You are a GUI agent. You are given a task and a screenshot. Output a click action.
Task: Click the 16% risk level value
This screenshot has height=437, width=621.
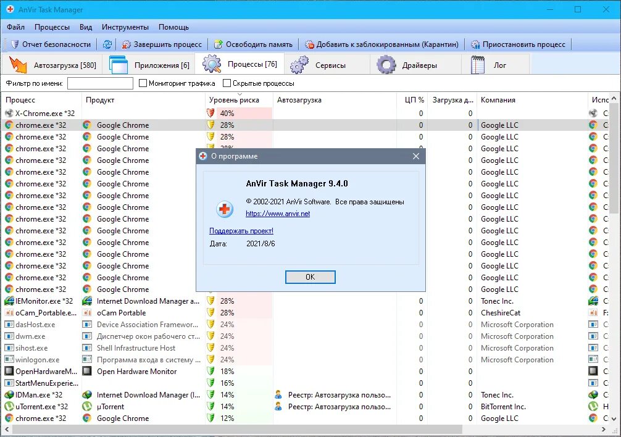pyautogui.click(x=227, y=383)
